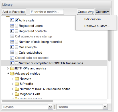Open the Realm combo box arrow
Screen dimensions: 118x112
(105, 107)
